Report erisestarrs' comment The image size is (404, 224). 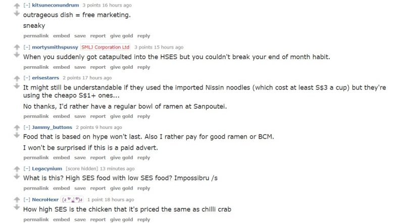point(98,116)
